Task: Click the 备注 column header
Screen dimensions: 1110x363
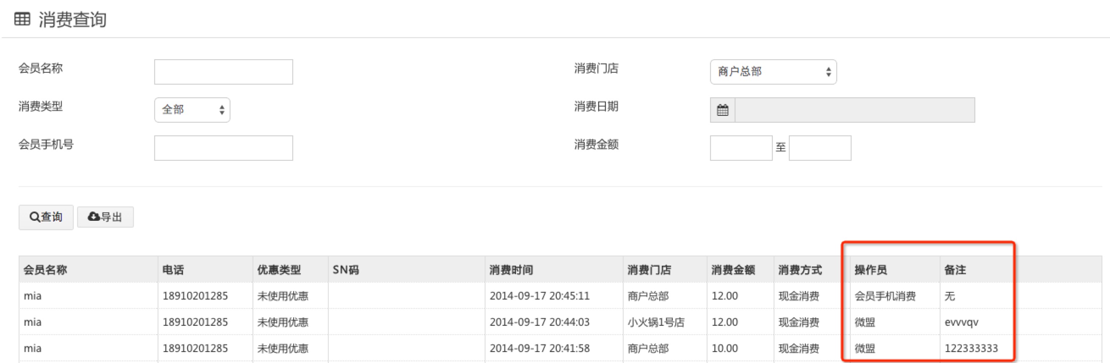Action: [x=955, y=269]
